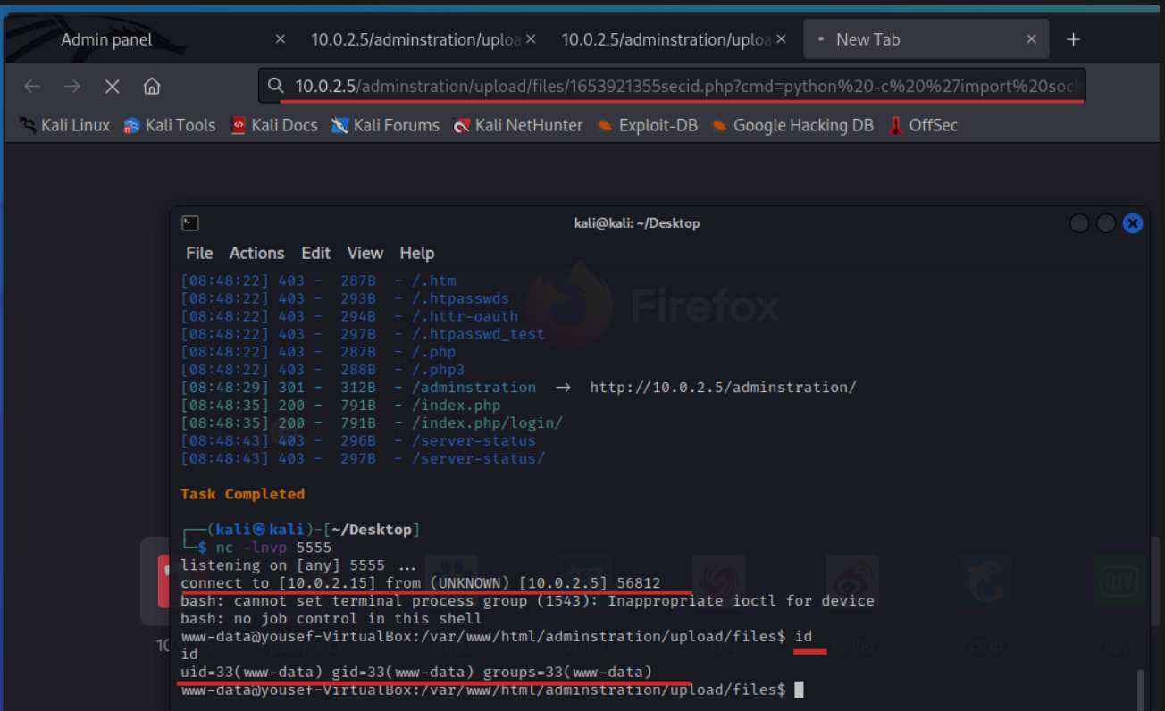Open the Exploit-DB bookmark
Viewport: 1165px width, 711px height.
pos(648,125)
